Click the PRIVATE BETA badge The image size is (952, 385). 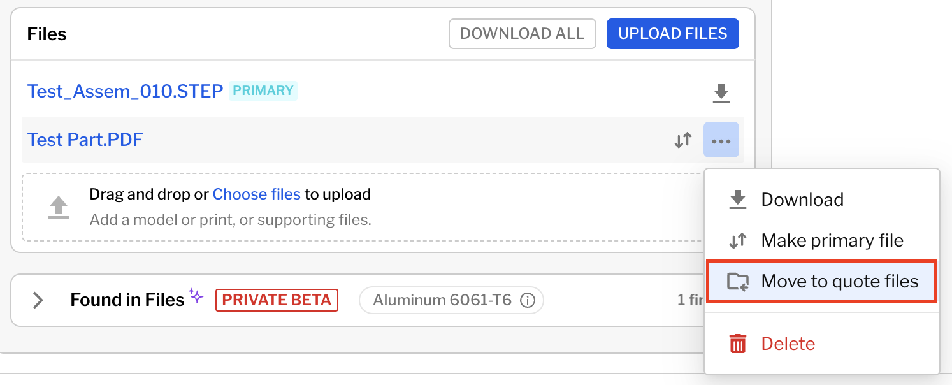pyautogui.click(x=277, y=300)
